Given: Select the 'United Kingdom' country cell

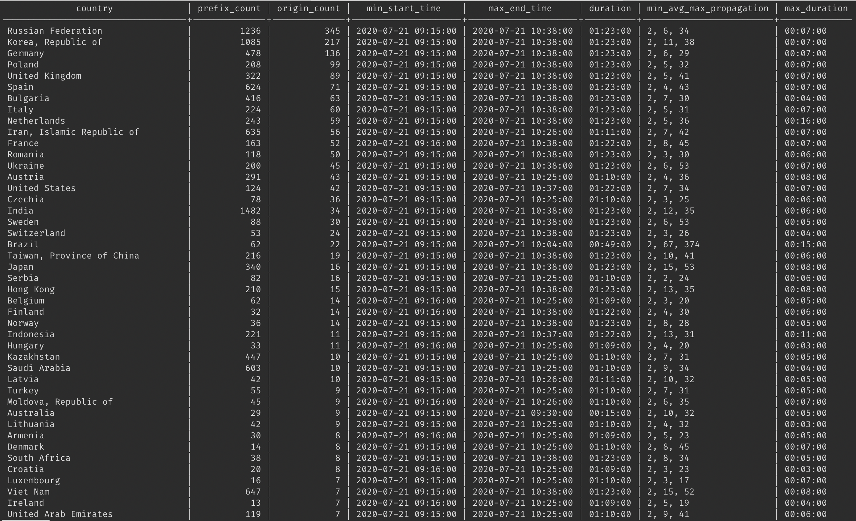Looking at the screenshot, I should tap(45, 76).
